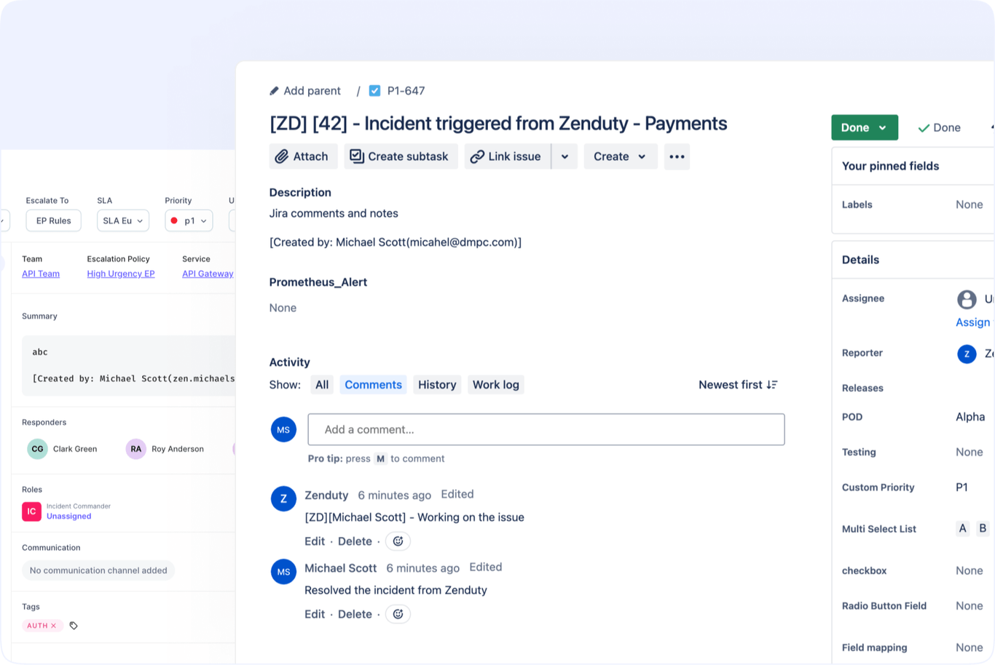Click the red priority color dot

(x=174, y=220)
